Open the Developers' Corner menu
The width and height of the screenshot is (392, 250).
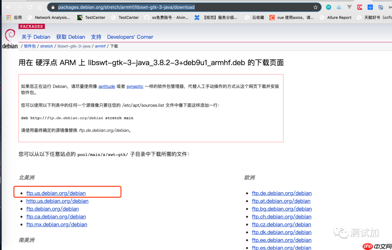point(130,37)
